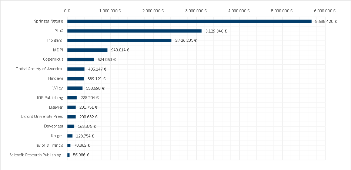Click the Karger bar label

click(x=56, y=136)
